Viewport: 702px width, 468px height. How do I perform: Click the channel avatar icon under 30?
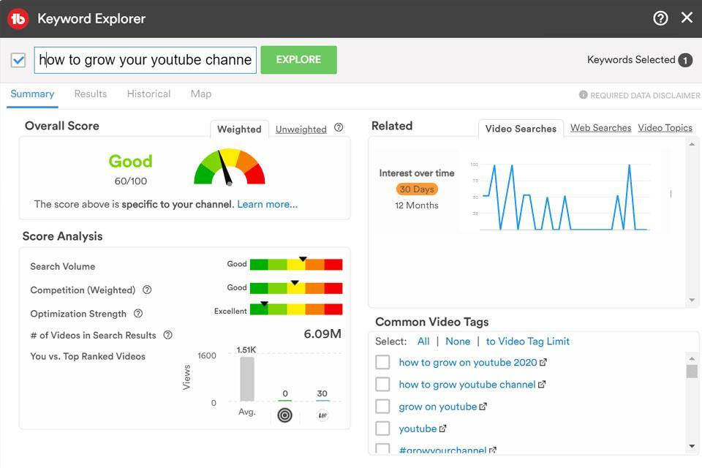click(x=322, y=415)
